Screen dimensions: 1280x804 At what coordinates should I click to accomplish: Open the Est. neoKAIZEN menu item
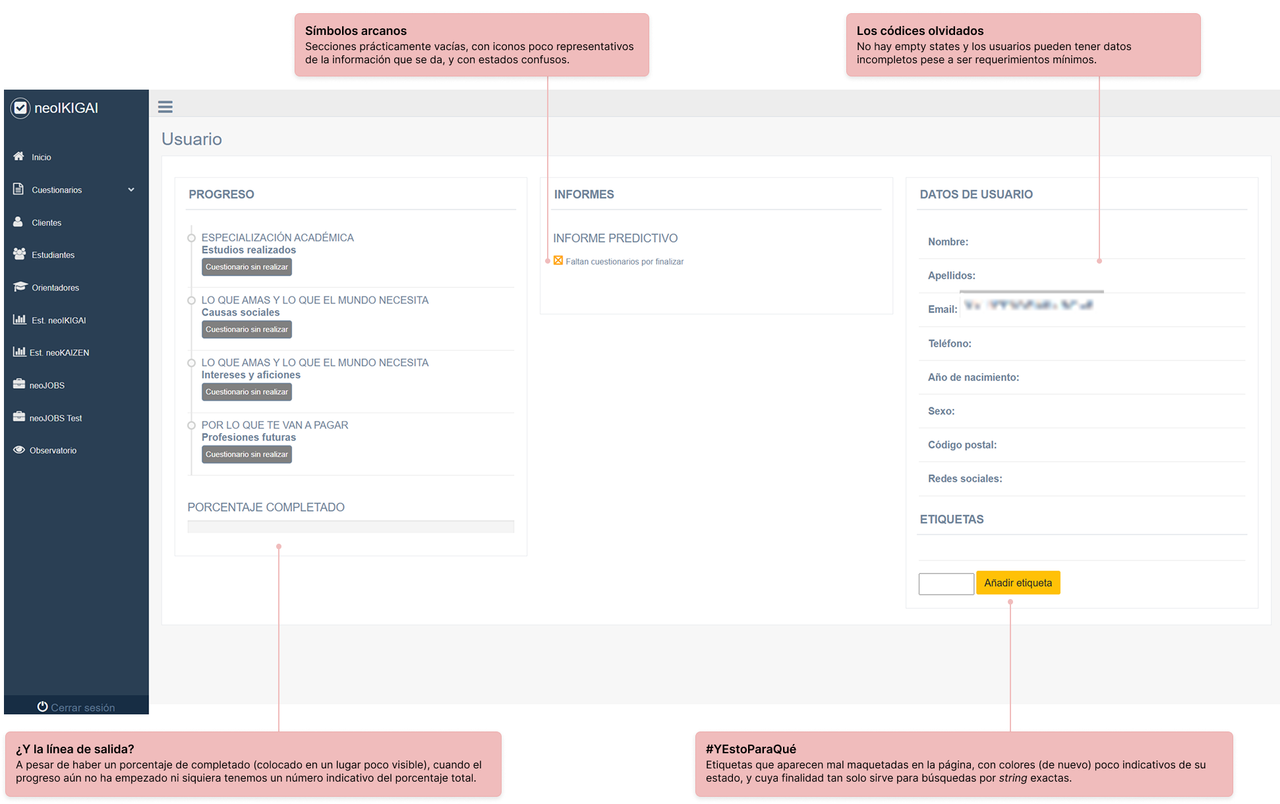coord(59,353)
